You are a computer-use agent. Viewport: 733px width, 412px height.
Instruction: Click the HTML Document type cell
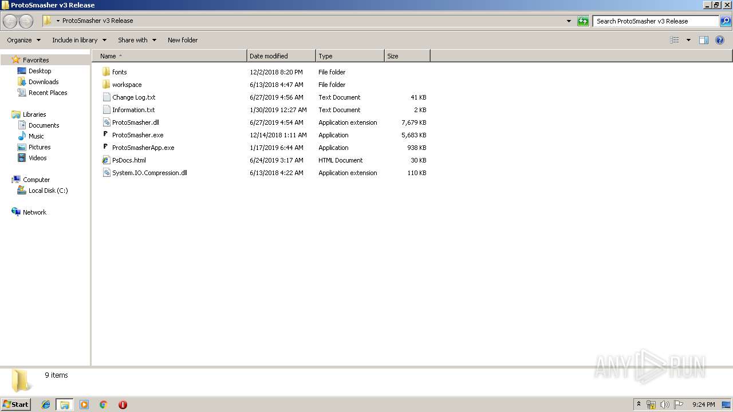(341, 160)
